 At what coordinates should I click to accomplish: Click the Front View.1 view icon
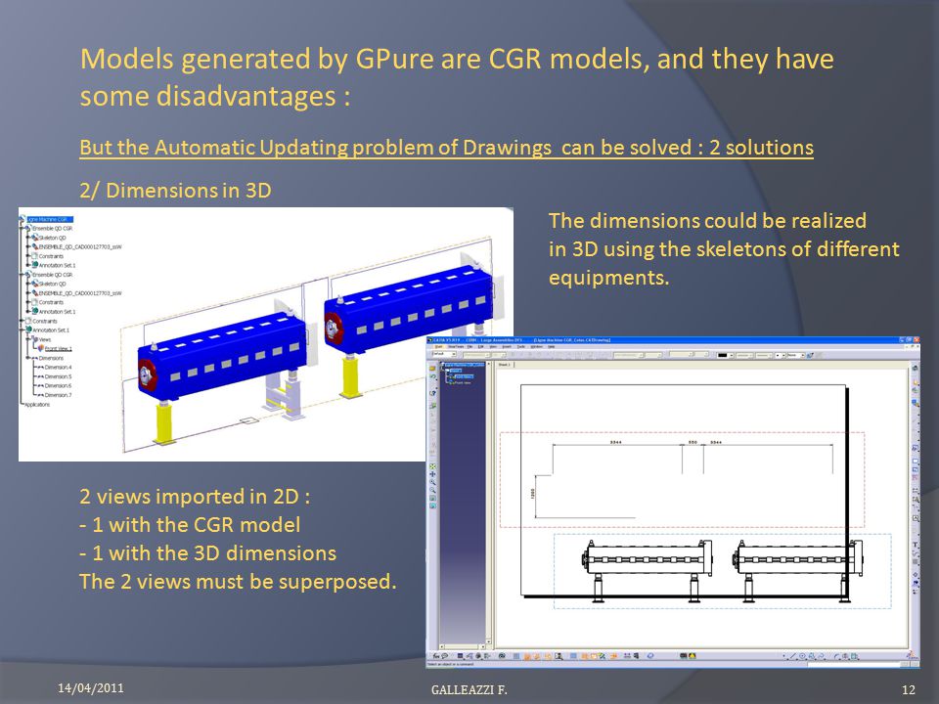41,348
